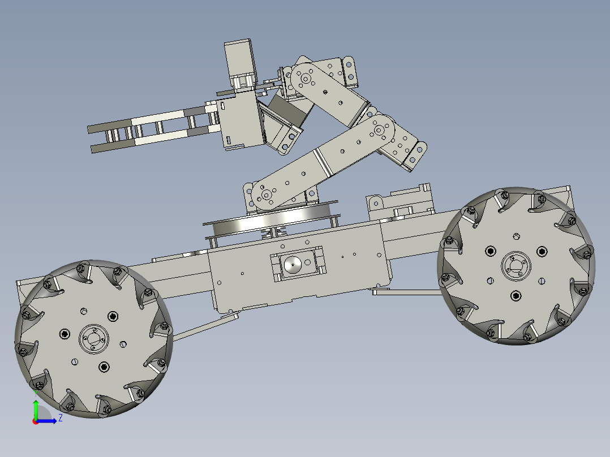Select the strut rod beside the left wheel
610x457 pixels.
(x=205, y=328)
